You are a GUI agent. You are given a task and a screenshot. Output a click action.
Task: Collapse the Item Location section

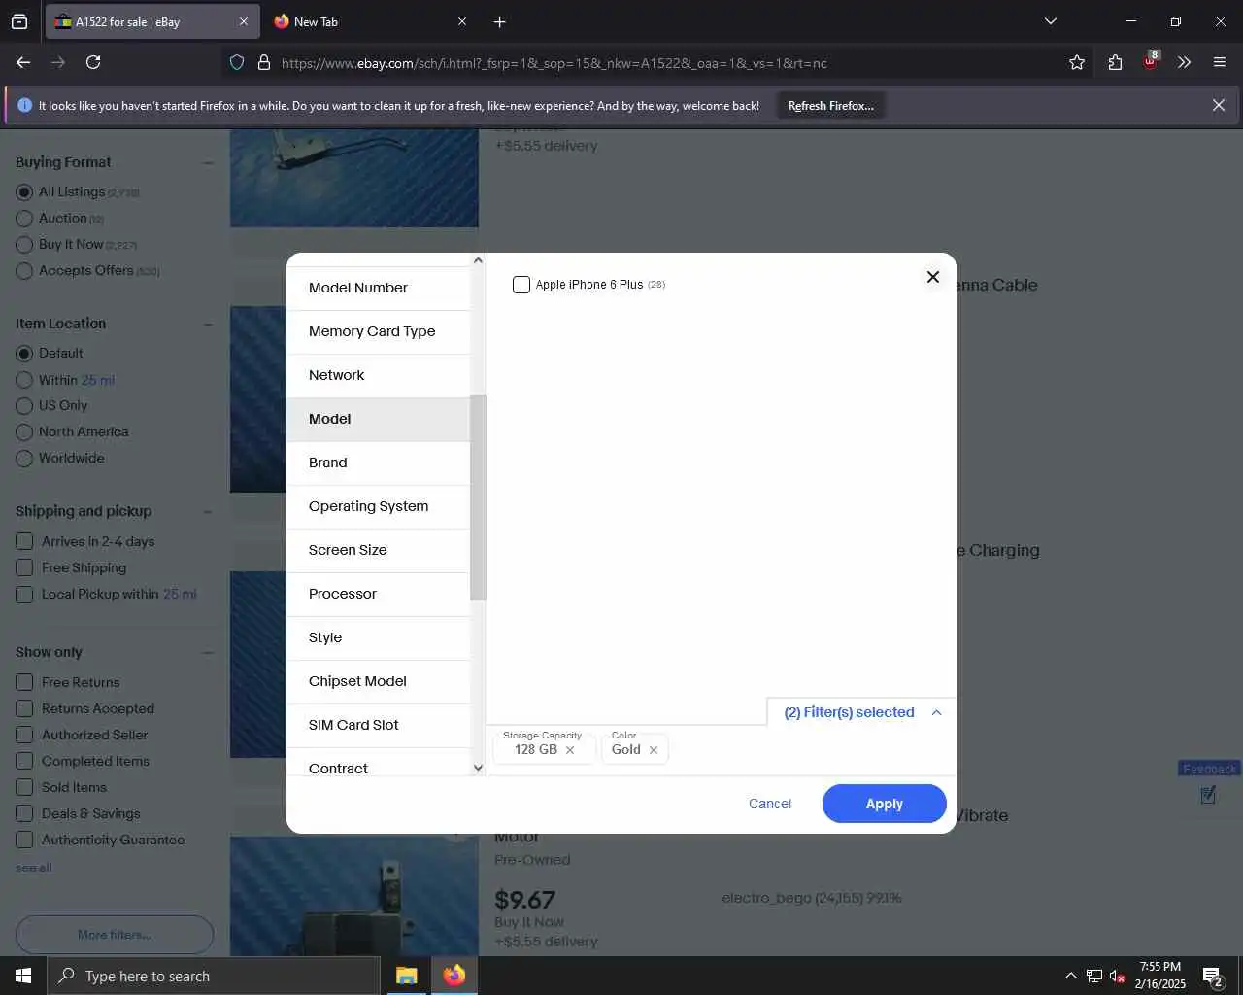pyautogui.click(x=207, y=325)
